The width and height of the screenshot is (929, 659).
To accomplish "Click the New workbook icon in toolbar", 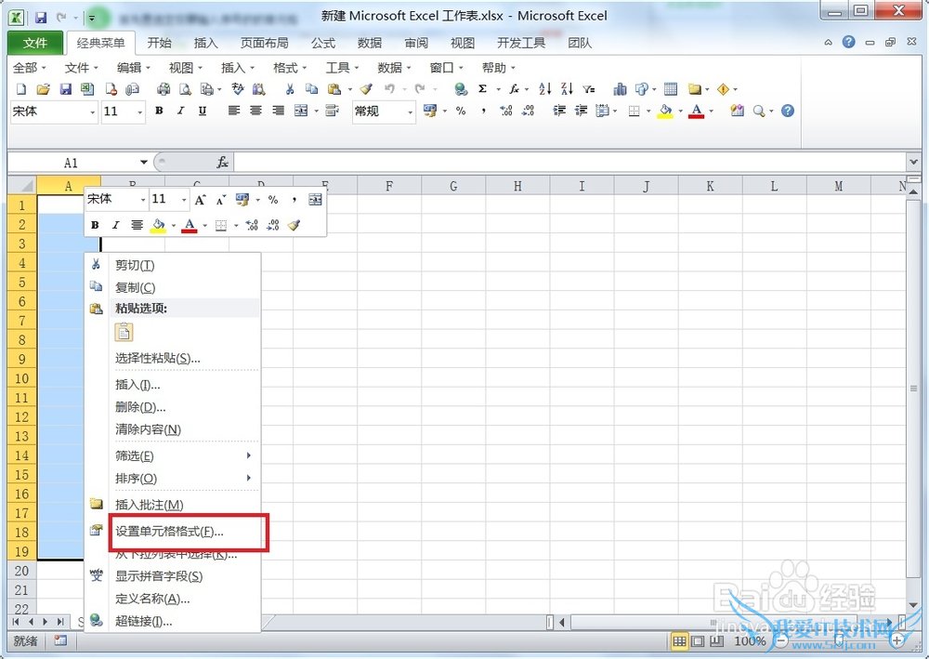I will point(21,89).
